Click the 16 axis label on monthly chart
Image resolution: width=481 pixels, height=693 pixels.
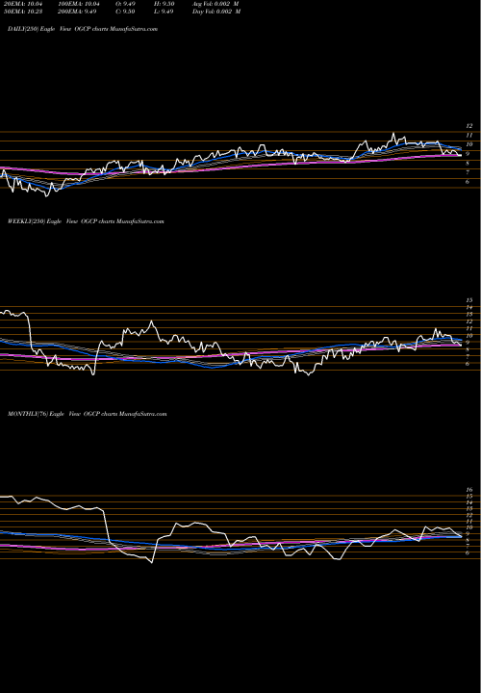click(x=470, y=490)
